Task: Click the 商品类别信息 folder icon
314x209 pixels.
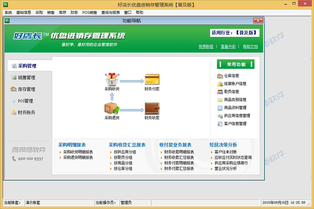Action: click(220, 100)
